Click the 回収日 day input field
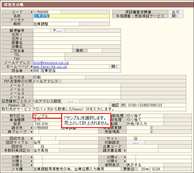Image resolution: width=194 pixels, height=173 pixels. [37, 146]
